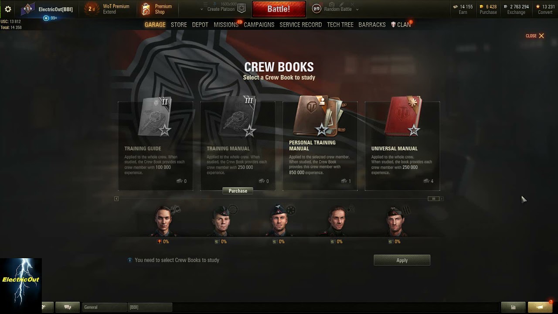The width and height of the screenshot is (558, 314).
Task: Click the Apply button
Action: [x=402, y=260]
